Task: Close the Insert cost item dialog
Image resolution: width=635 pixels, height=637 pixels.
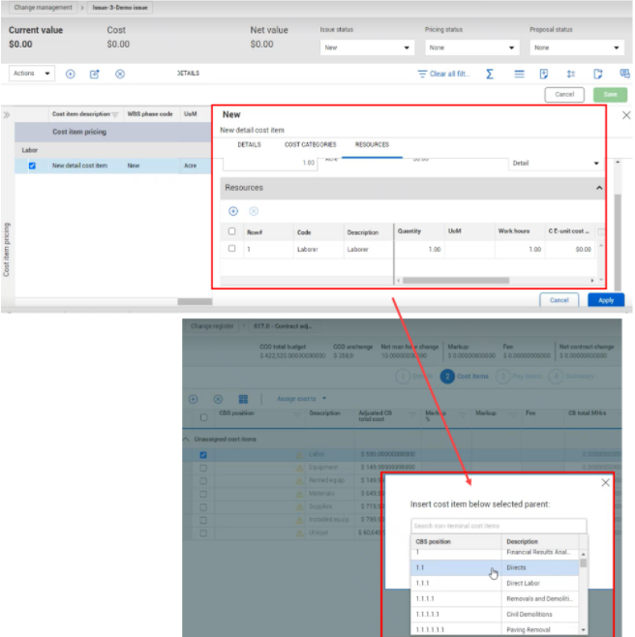Action: tap(606, 482)
